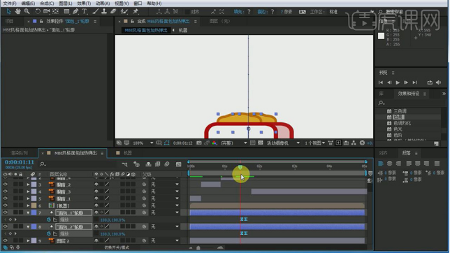This screenshot has height=253, width=450.
Task: Expand layer 6 机器 properties
Action: click(28, 205)
